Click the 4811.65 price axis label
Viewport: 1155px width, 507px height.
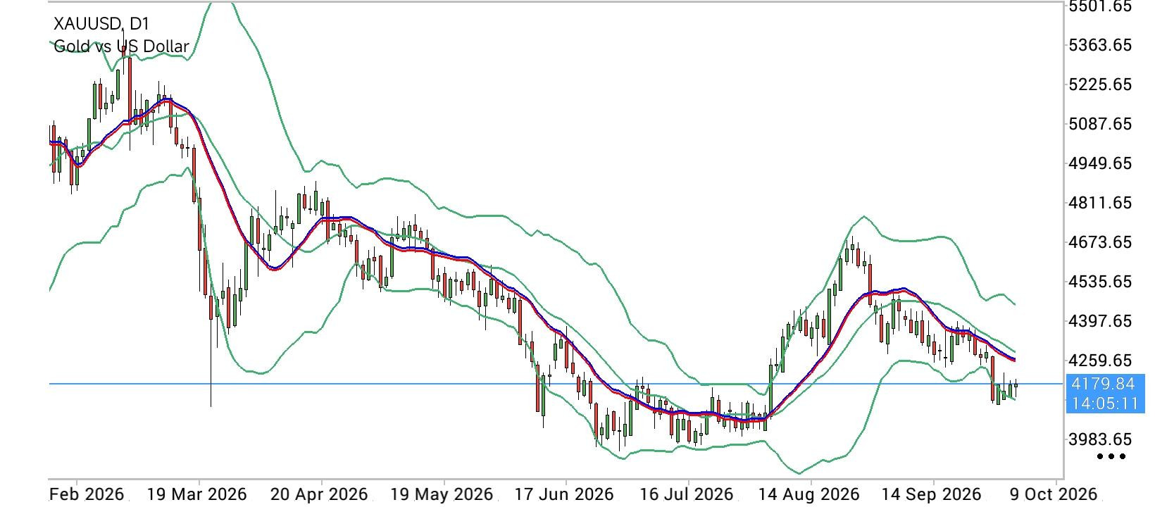pos(1100,203)
